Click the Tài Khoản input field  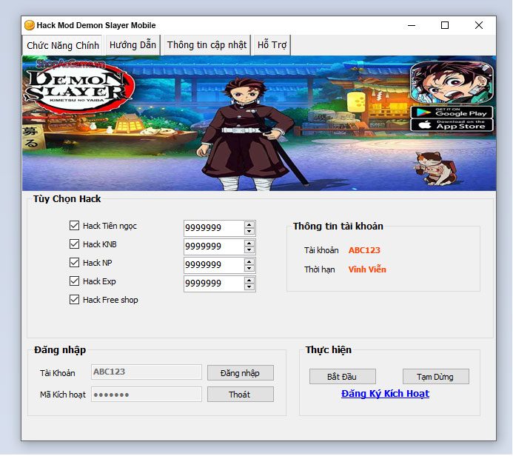click(147, 372)
